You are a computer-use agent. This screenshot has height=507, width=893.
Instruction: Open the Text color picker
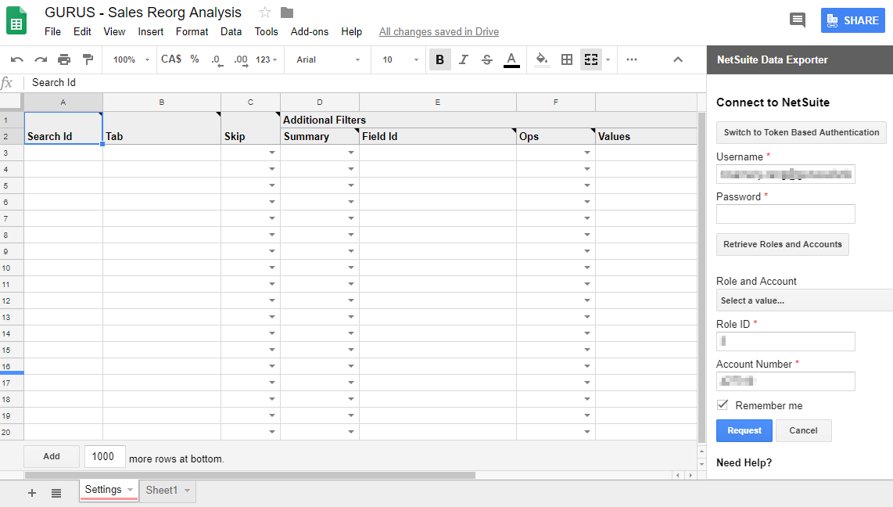pyautogui.click(x=511, y=59)
